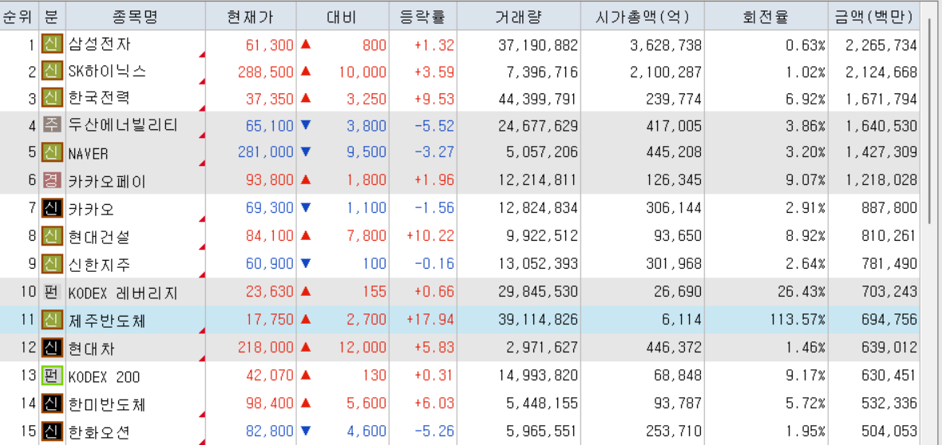Click the +10.22 change rate
The width and height of the screenshot is (942, 445).
[x=431, y=236]
